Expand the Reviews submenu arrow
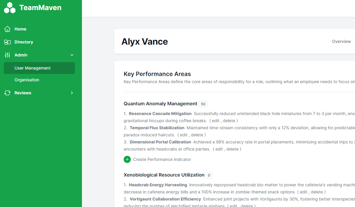Screen dimensions: 355x207 72,93
